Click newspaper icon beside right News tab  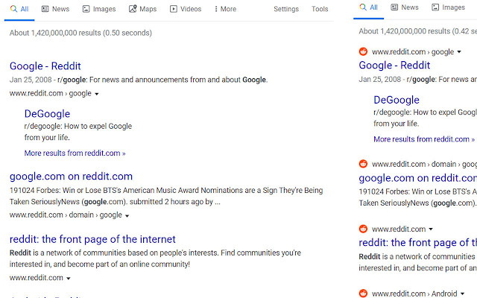click(394, 7)
